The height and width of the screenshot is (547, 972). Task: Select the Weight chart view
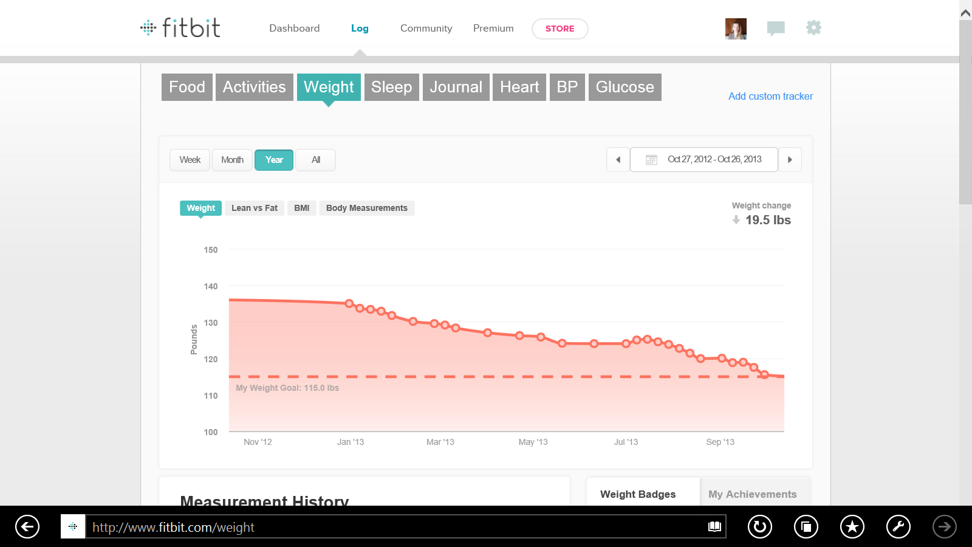pyautogui.click(x=201, y=208)
